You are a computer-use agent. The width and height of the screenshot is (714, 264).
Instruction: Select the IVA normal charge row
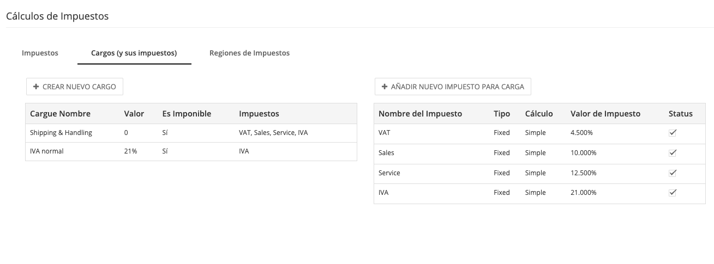[x=47, y=151]
